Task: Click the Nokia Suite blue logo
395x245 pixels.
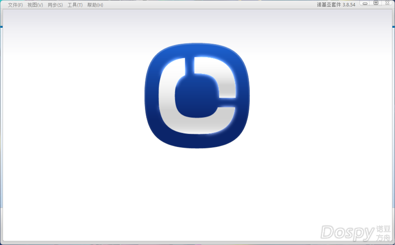Action: click(x=197, y=96)
